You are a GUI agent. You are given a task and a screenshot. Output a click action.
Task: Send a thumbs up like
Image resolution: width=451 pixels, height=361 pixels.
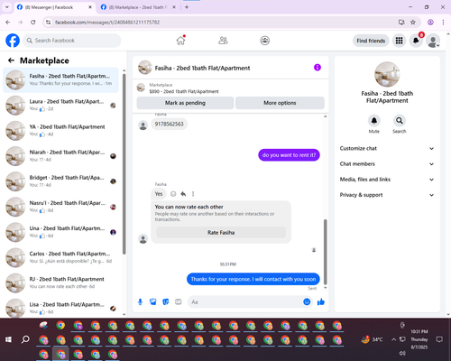(x=321, y=301)
